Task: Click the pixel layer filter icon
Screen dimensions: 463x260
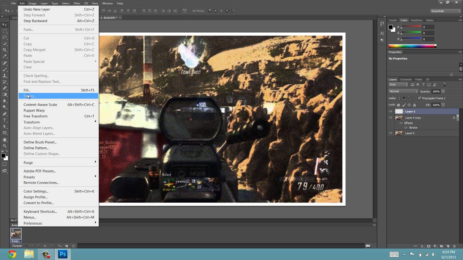Action: pyautogui.click(x=412, y=85)
